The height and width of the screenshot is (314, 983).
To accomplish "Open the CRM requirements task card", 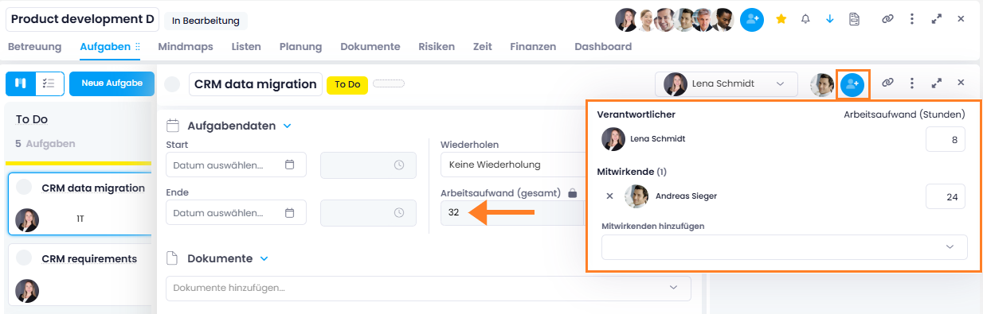I will pos(80,275).
